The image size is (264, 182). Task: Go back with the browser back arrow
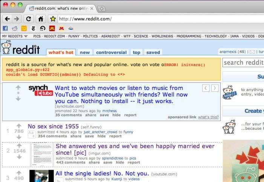pyautogui.click(x=7, y=19)
